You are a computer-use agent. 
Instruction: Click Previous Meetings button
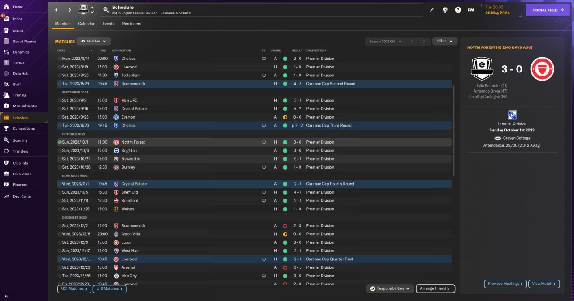coord(505,284)
